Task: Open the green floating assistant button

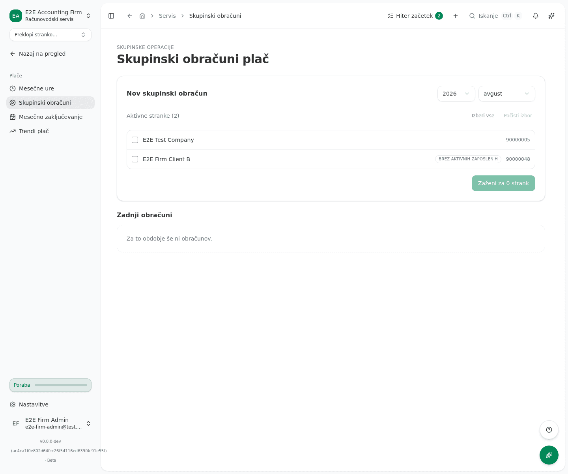Action: [549, 455]
